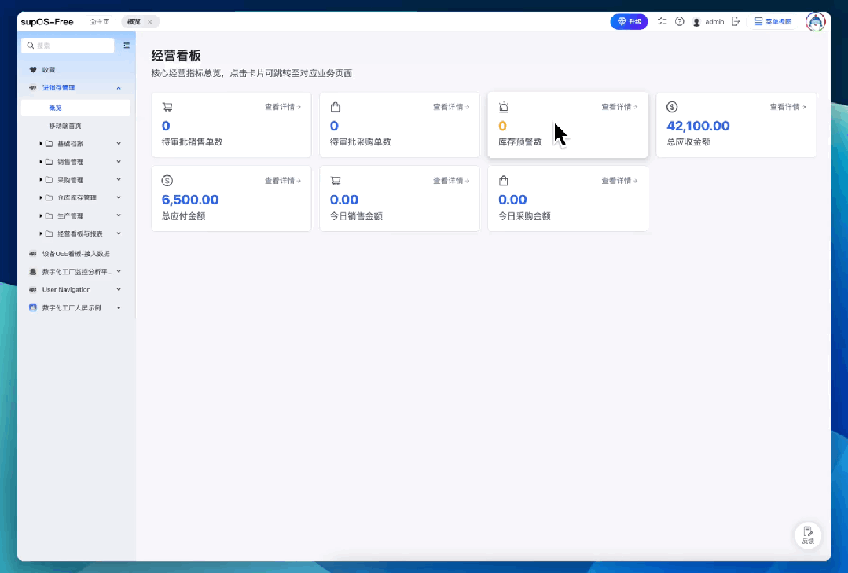Click the shopping cart icon on 待审批销售单数 card

coord(167,107)
